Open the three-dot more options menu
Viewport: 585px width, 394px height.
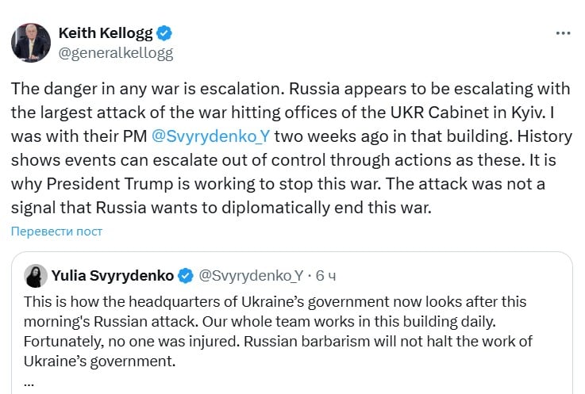[x=563, y=33]
